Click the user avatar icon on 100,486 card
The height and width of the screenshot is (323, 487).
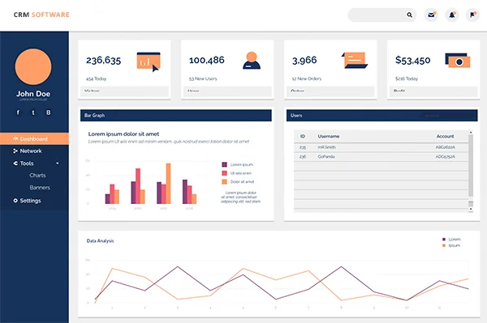tap(252, 61)
